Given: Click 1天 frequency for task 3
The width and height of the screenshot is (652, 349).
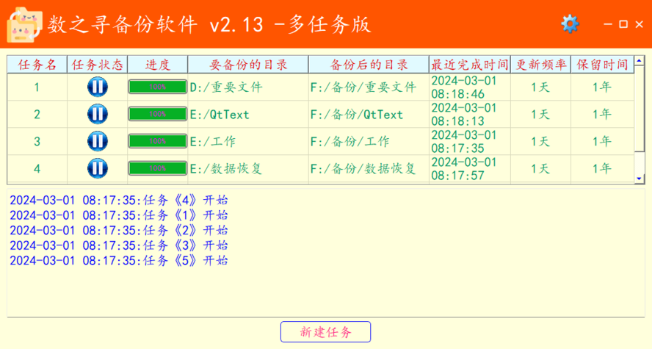Looking at the screenshot, I should (540, 141).
